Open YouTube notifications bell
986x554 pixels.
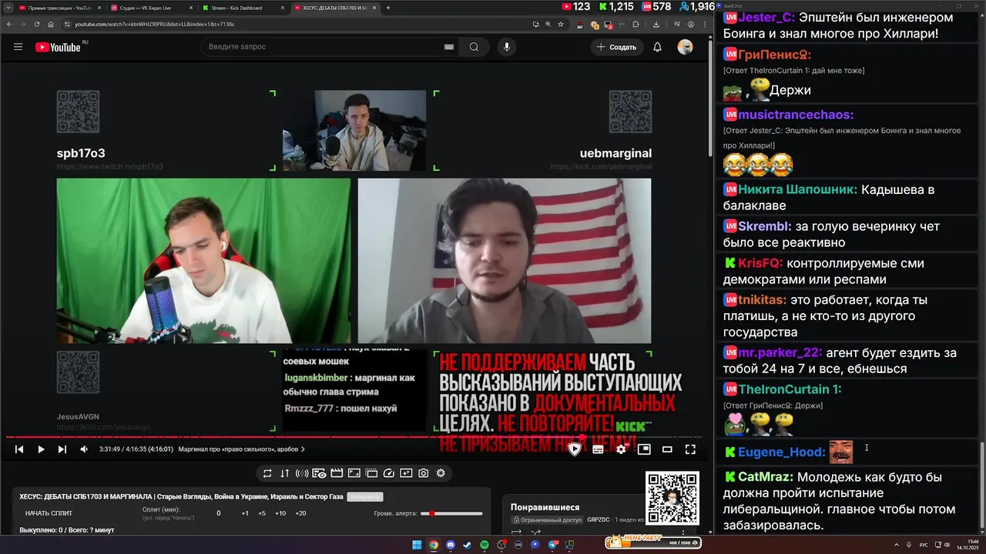[657, 47]
